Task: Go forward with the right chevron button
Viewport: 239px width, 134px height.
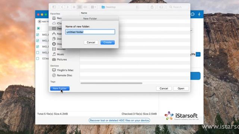Action: point(67,7)
